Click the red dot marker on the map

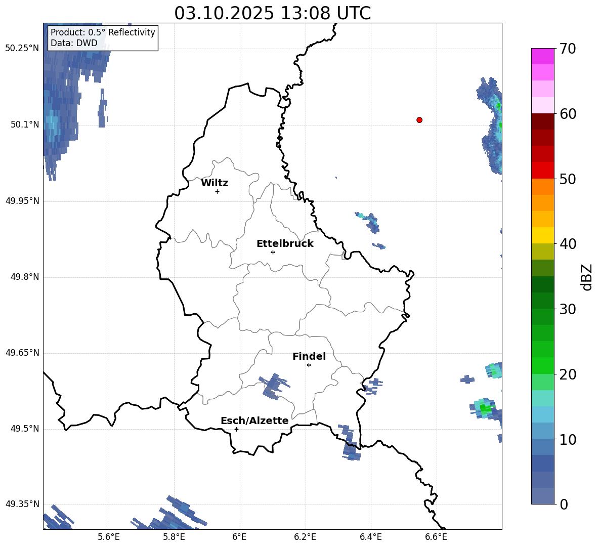(419, 120)
